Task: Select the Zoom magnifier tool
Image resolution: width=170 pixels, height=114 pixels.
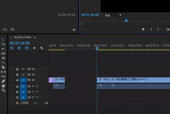Action: click(3, 90)
